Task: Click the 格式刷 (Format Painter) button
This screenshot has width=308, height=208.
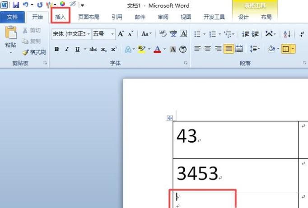Action: (x=34, y=52)
